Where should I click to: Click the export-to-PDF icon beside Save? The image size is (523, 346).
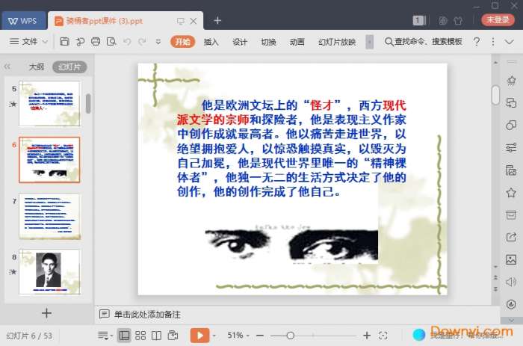[x=80, y=42]
